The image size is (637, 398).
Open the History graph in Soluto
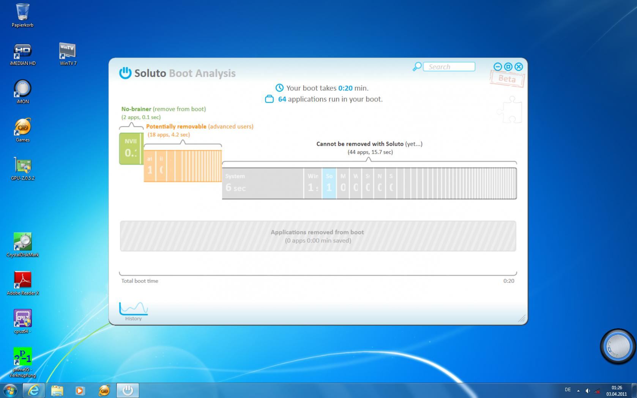133,311
